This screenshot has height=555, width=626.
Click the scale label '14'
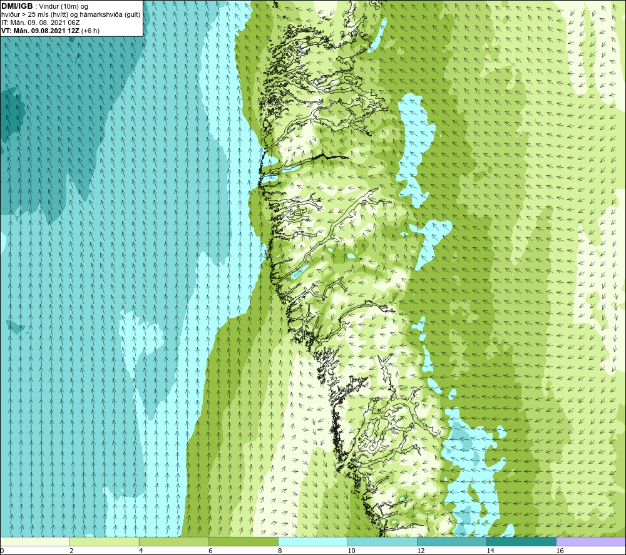pos(490,551)
